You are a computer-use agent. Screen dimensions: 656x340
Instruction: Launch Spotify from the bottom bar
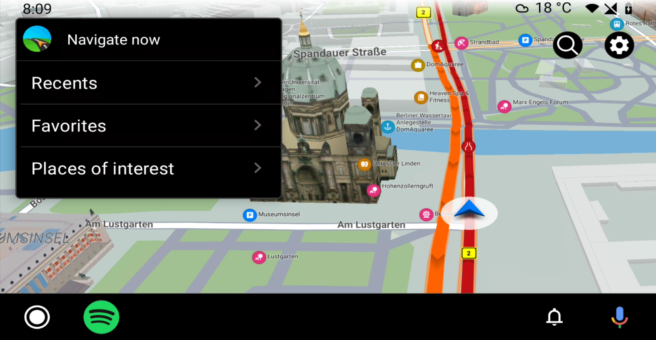pyautogui.click(x=101, y=317)
